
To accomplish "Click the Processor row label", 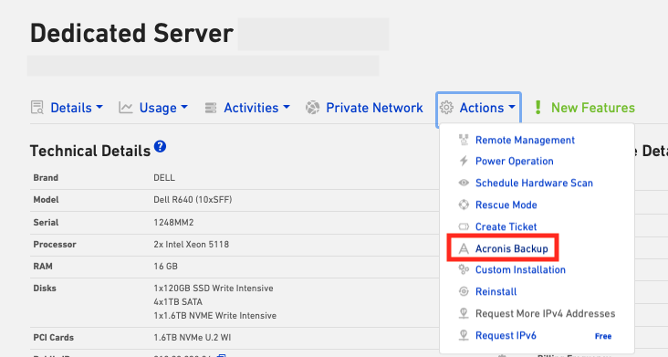I will pyautogui.click(x=55, y=245).
